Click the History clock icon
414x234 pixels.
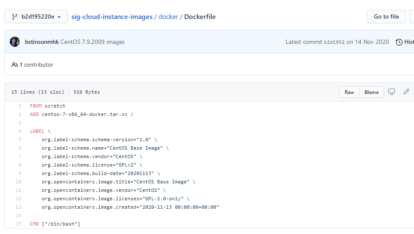[399, 42]
